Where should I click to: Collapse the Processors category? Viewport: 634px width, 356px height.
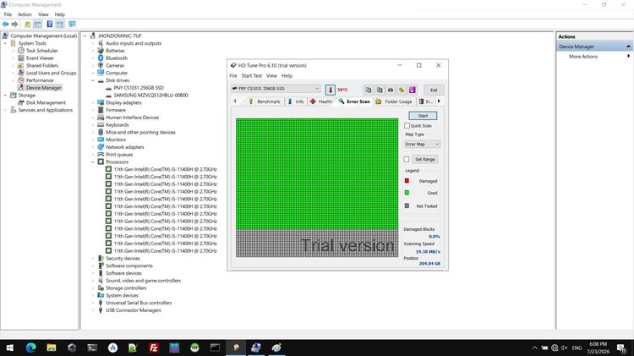(x=93, y=162)
